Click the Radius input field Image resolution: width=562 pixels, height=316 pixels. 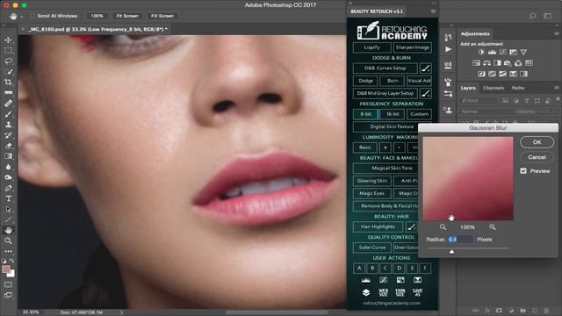[x=460, y=240]
